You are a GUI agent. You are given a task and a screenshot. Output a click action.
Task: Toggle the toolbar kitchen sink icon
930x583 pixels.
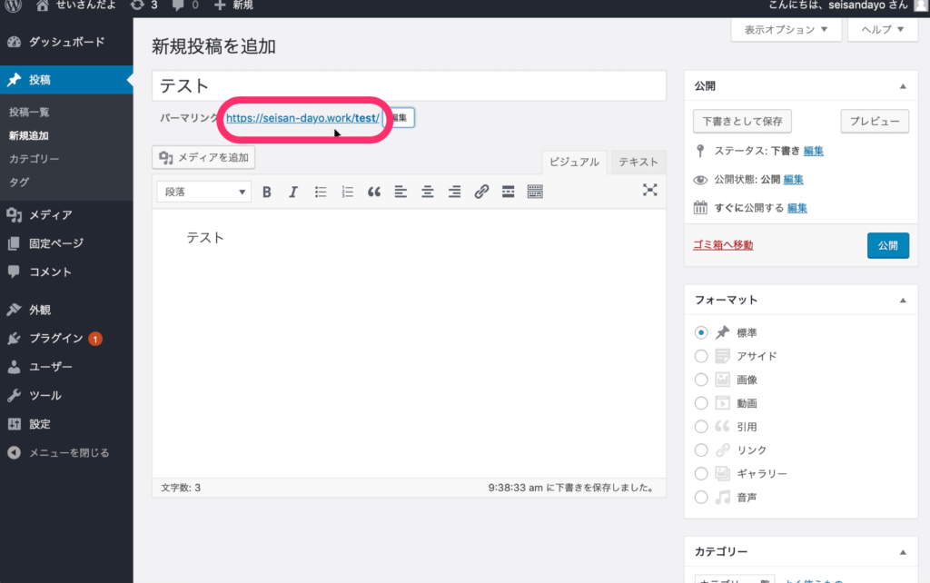[535, 192]
